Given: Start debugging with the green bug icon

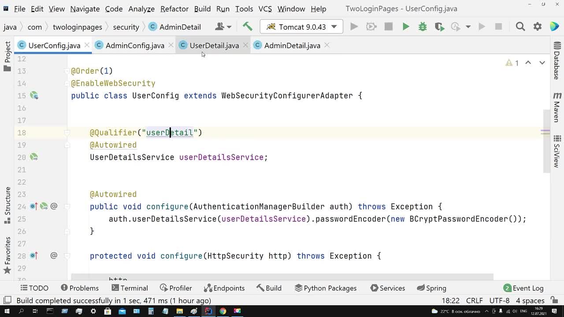Looking at the screenshot, I should pos(423,27).
